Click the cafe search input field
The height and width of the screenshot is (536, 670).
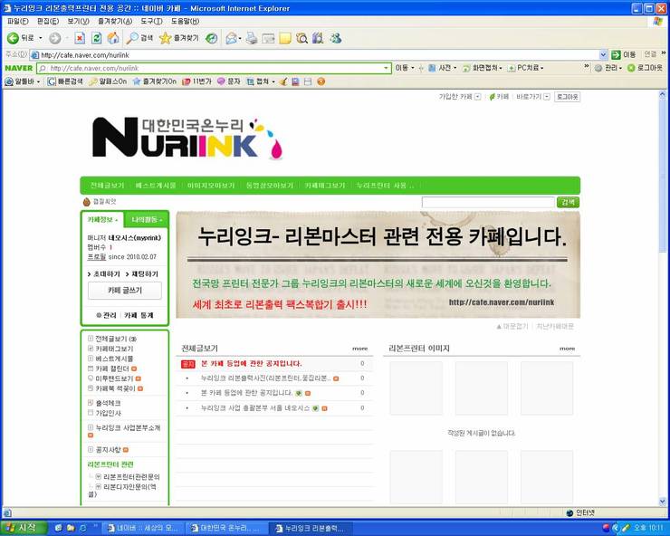click(x=487, y=202)
